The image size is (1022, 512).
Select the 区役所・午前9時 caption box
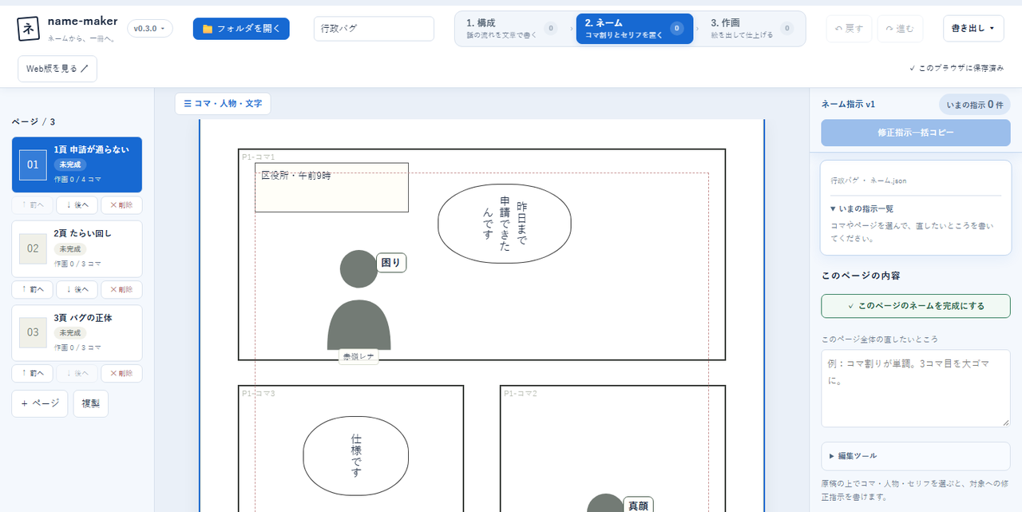coord(331,188)
